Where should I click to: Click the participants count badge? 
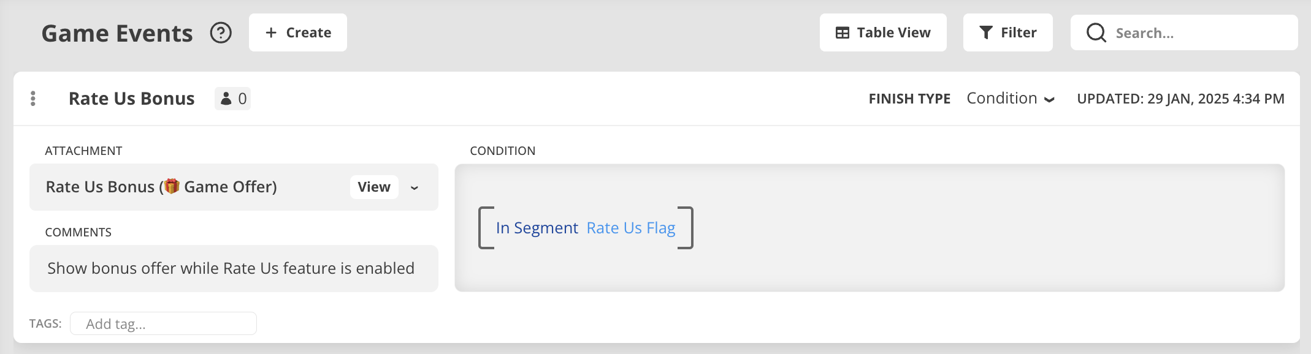click(233, 99)
